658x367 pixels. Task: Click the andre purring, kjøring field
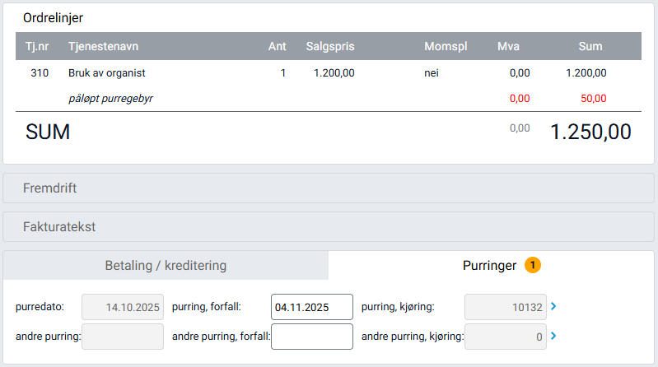click(x=505, y=336)
